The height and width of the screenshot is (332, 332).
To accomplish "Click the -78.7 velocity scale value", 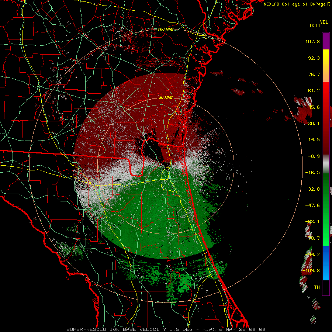I will (312, 238).
